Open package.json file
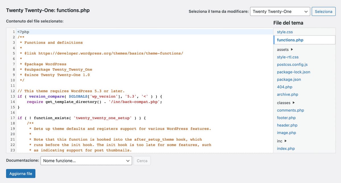 pos(289,79)
